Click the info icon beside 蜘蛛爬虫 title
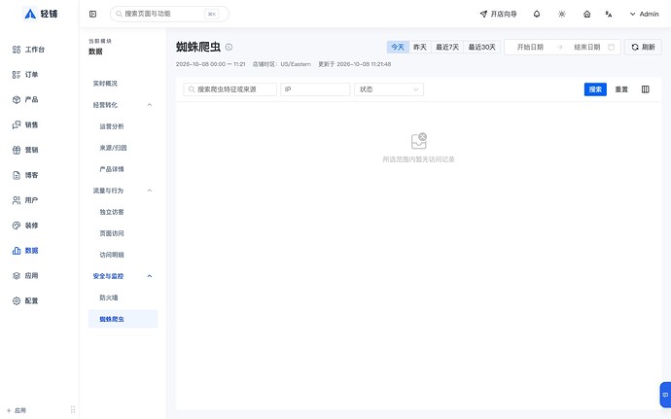The width and height of the screenshot is (671, 419). pyautogui.click(x=229, y=47)
